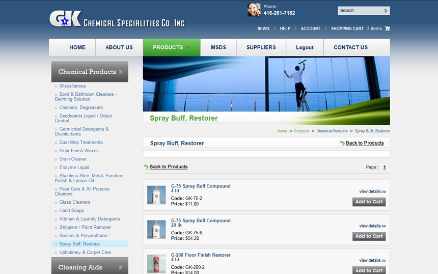This screenshot has width=438, height=274.
Task: Select Drain Cleaner category
Action: pos(73,159)
